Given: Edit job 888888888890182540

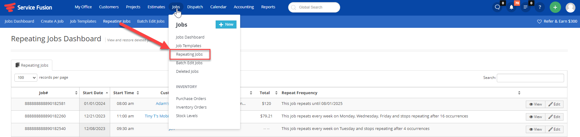Looking at the screenshot, I should click(554, 129).
